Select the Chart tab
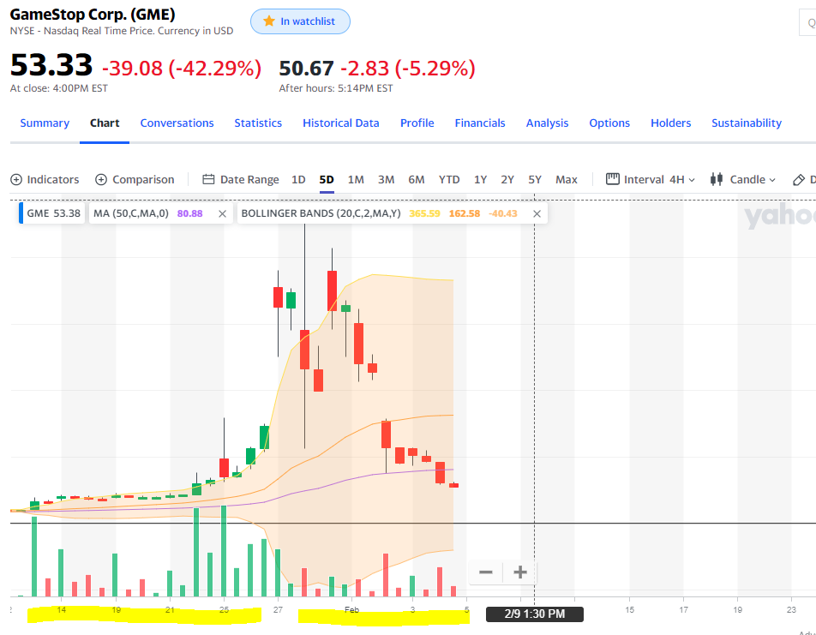This screenshot has width=816, height=635. pos(105,123)
